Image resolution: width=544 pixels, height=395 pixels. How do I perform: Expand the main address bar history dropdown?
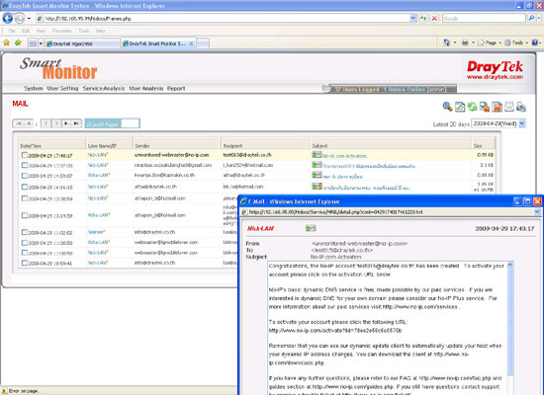(x=412, y=19)
